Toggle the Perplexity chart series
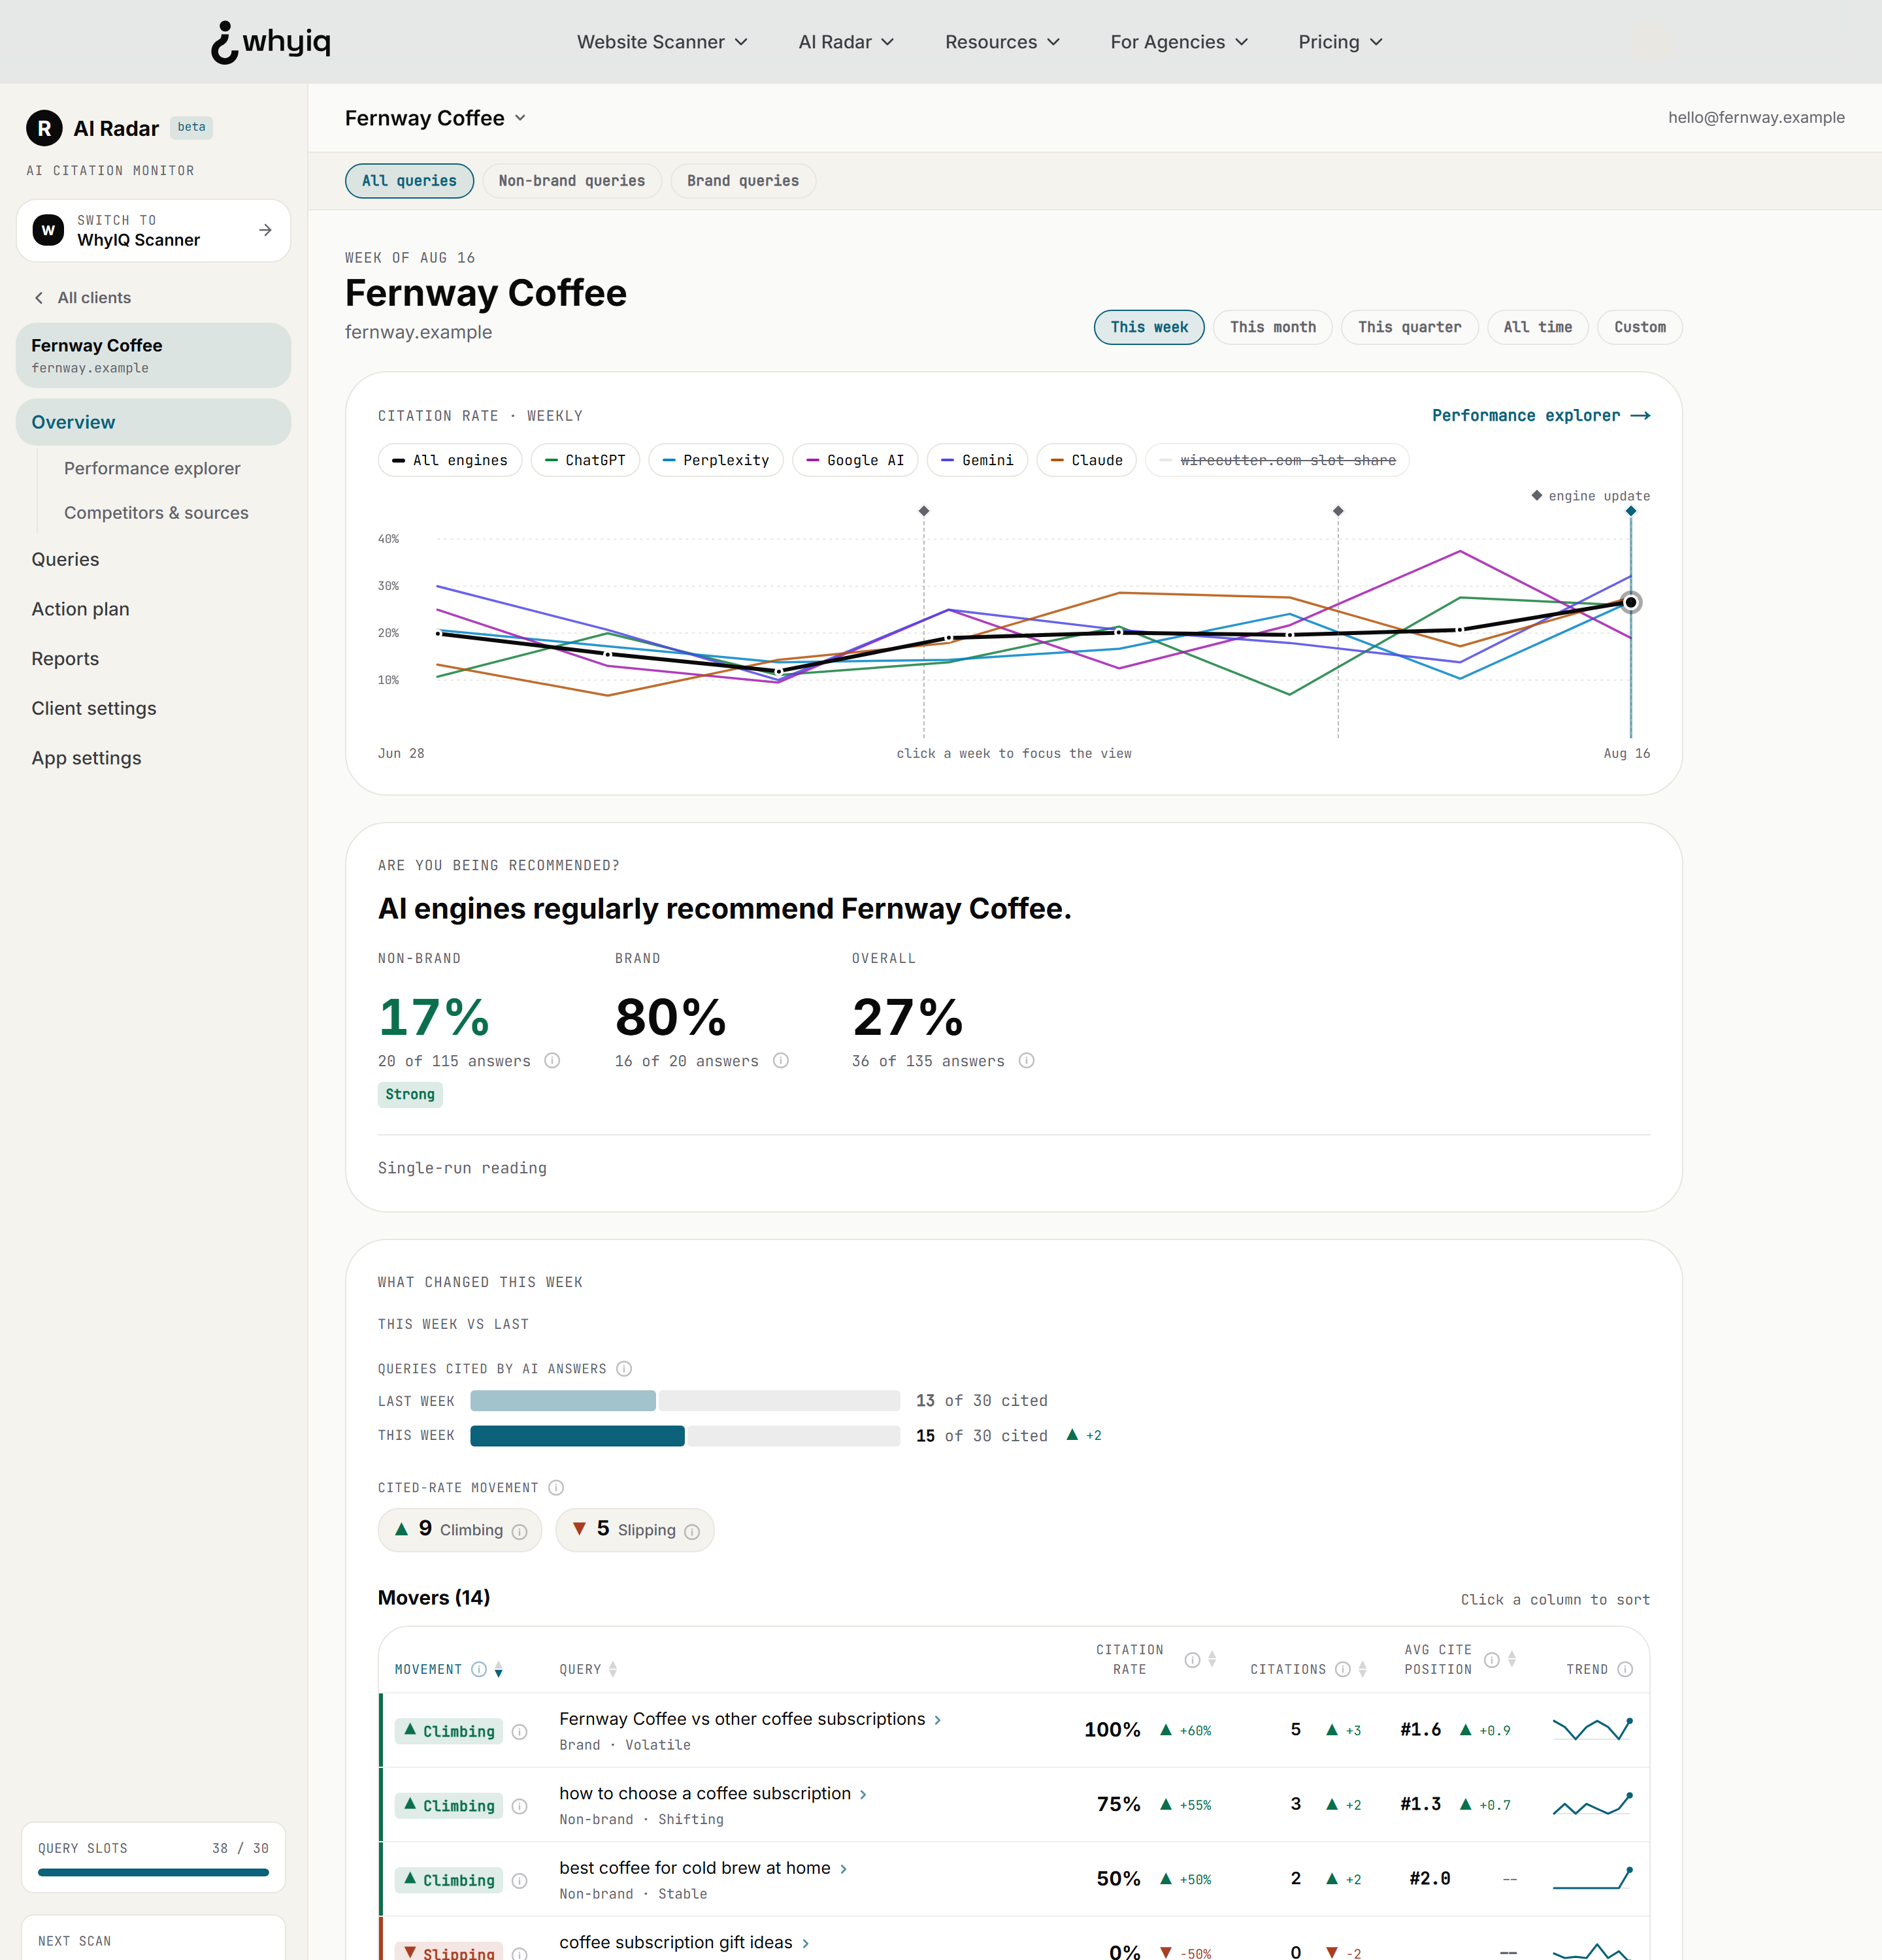The image size is (1882, 1960). point(716,460)
